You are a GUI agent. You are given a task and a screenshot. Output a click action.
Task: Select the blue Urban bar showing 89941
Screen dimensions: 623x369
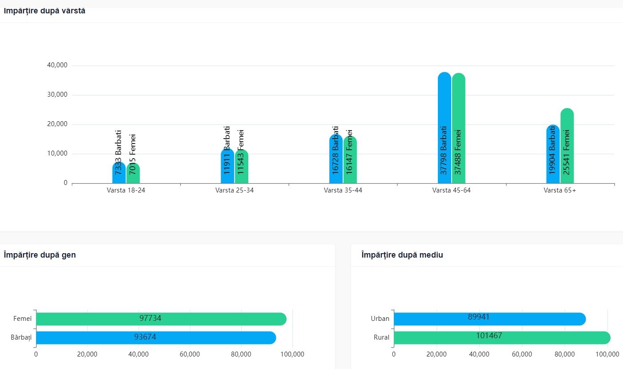[x=489, y=319]
